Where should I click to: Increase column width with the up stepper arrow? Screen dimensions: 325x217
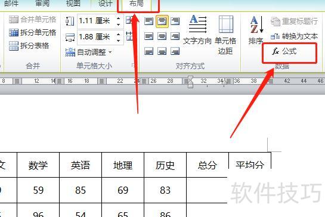(x=118, y=34)
